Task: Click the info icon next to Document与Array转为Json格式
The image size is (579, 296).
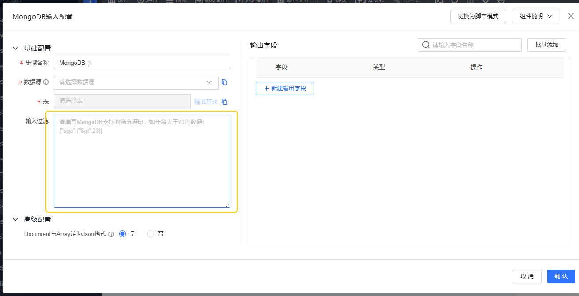Action: [x=112, y=234]
